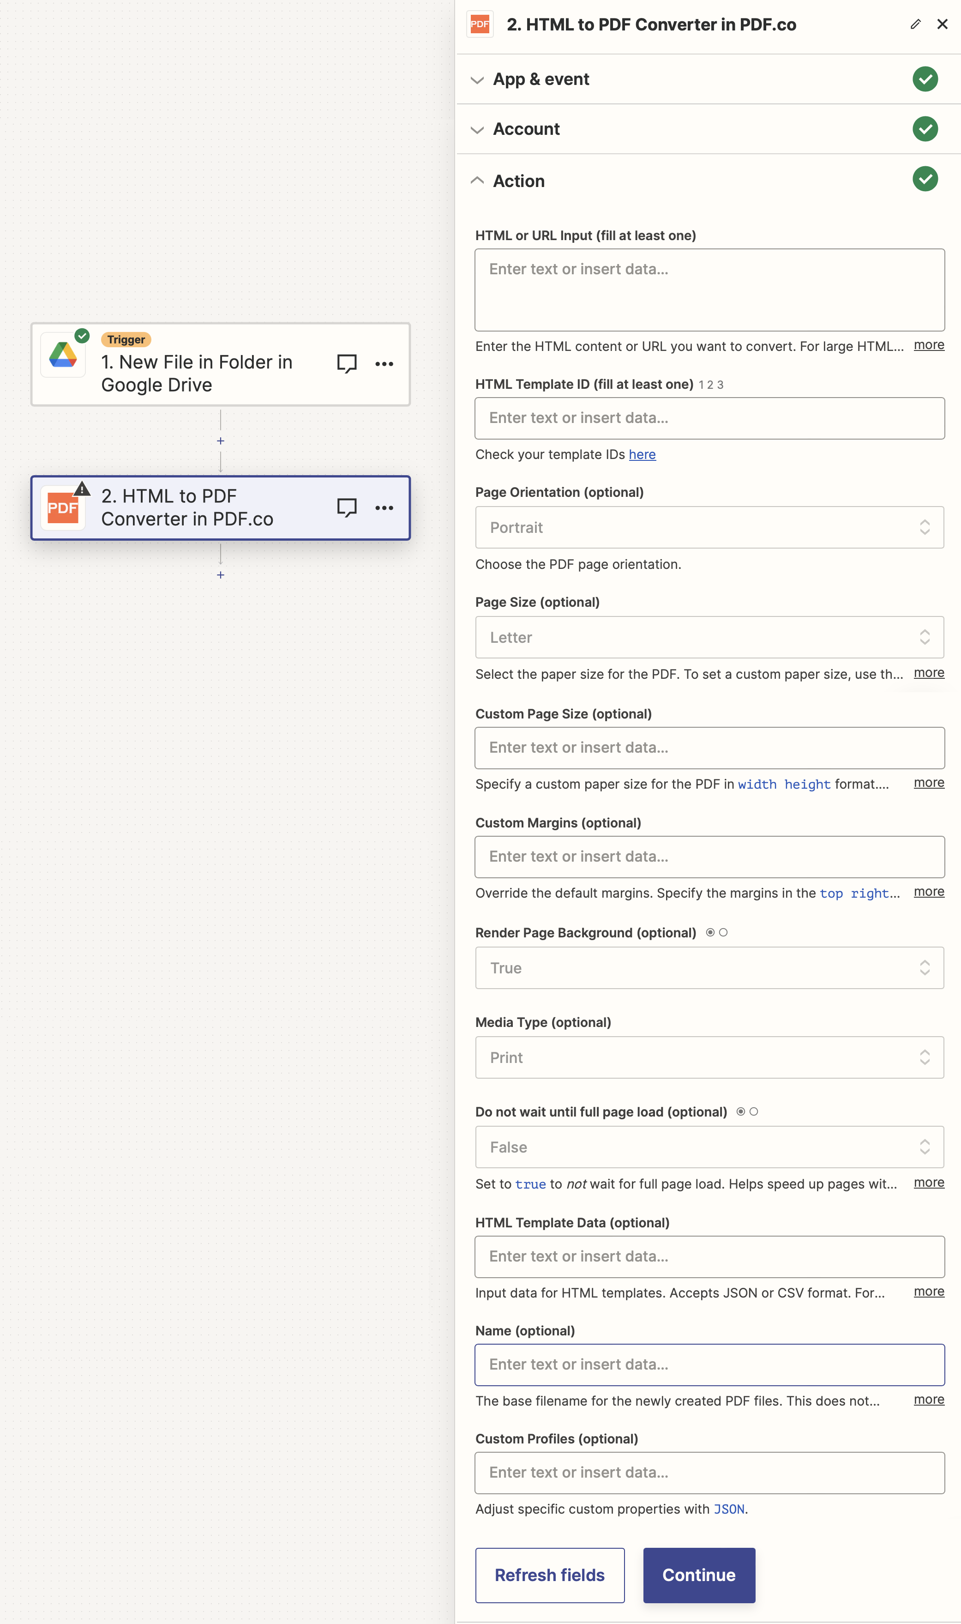Select the unfilled Render Page Background radio option
Screen dimensions: 961x1624
pos(723,932)
